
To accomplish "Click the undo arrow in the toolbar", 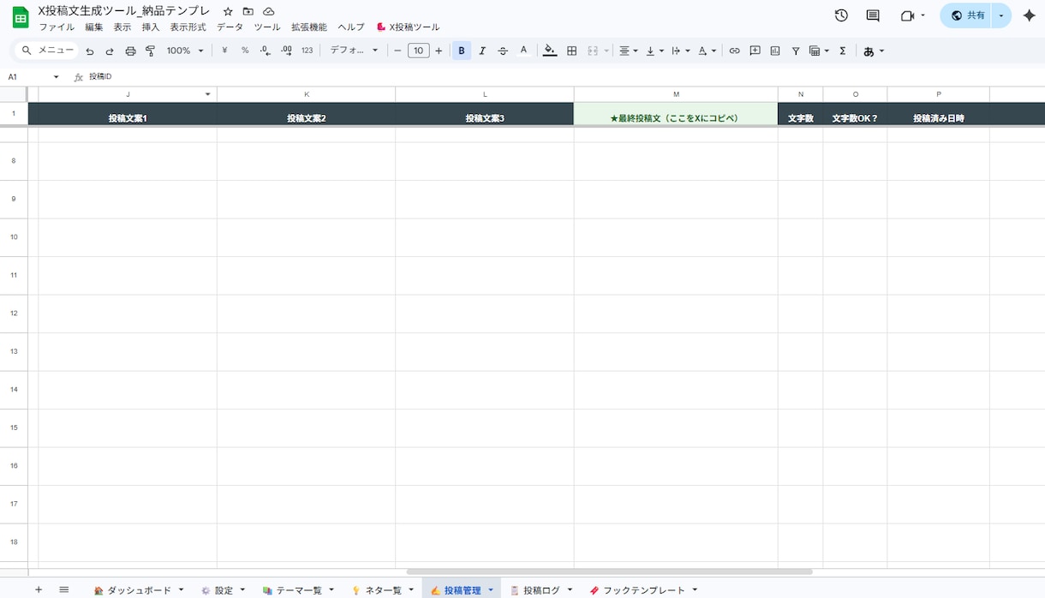I will [90, 51].
